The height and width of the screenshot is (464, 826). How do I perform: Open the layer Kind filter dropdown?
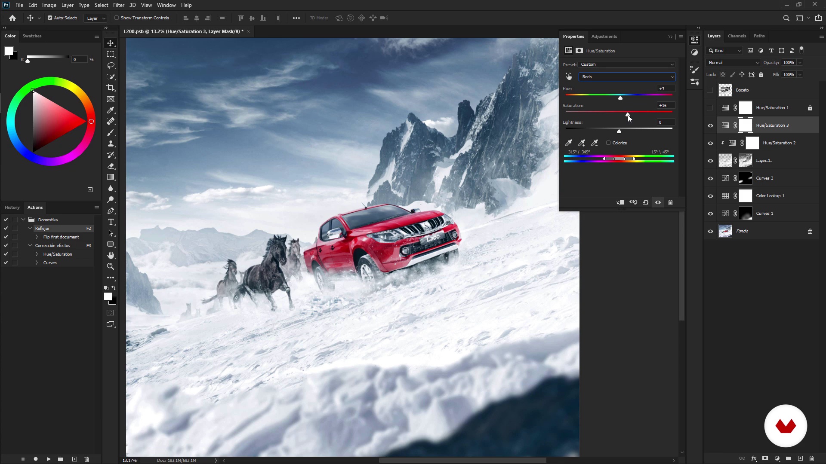click(x=725, y=51)
